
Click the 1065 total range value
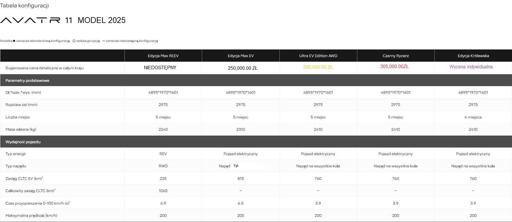(163, 191)
